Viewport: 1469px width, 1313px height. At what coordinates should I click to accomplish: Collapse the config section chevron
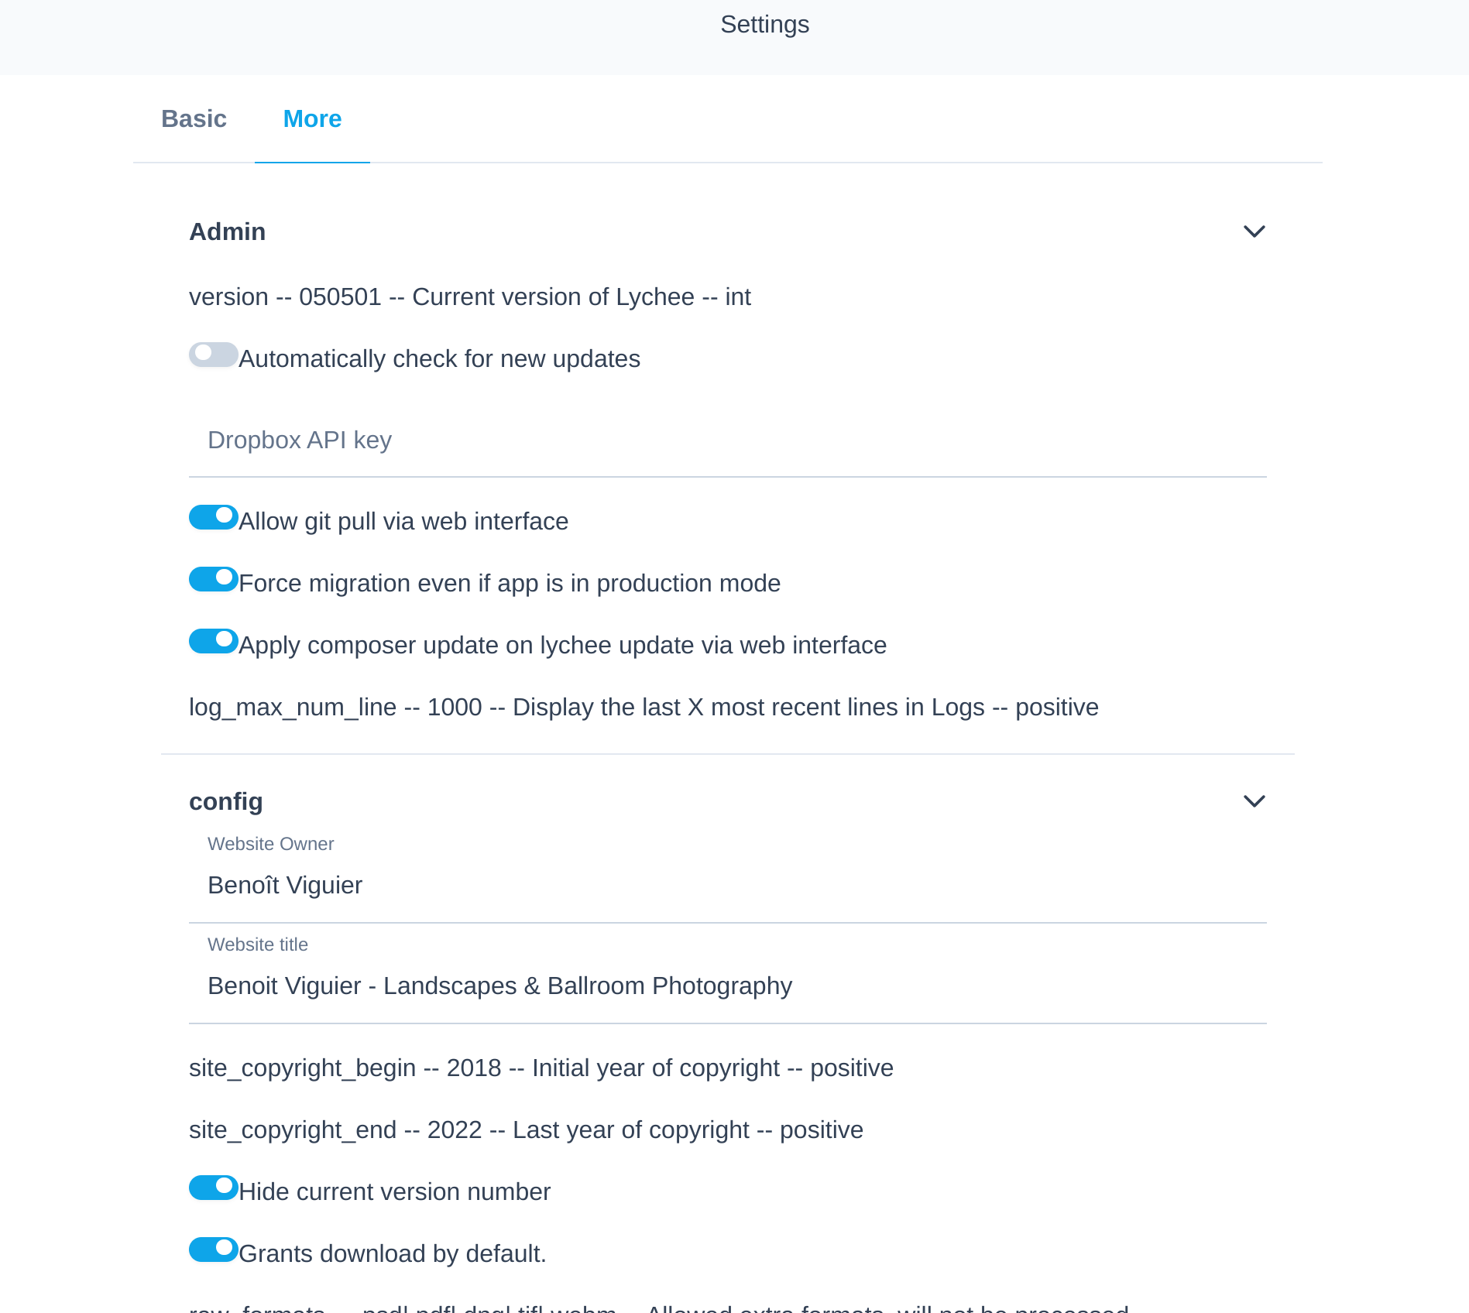point(1254,801)
